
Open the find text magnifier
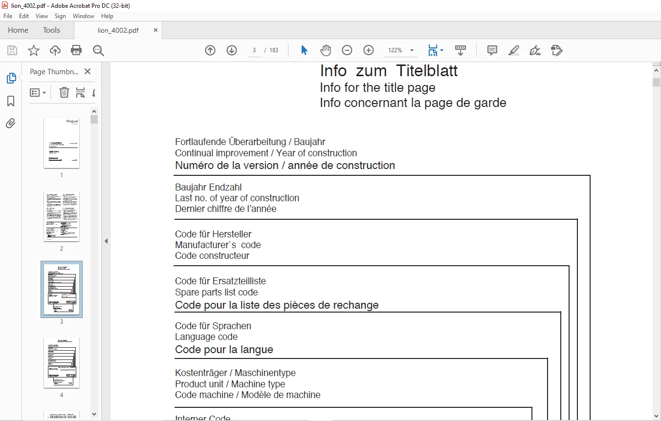tap(98, 50)
